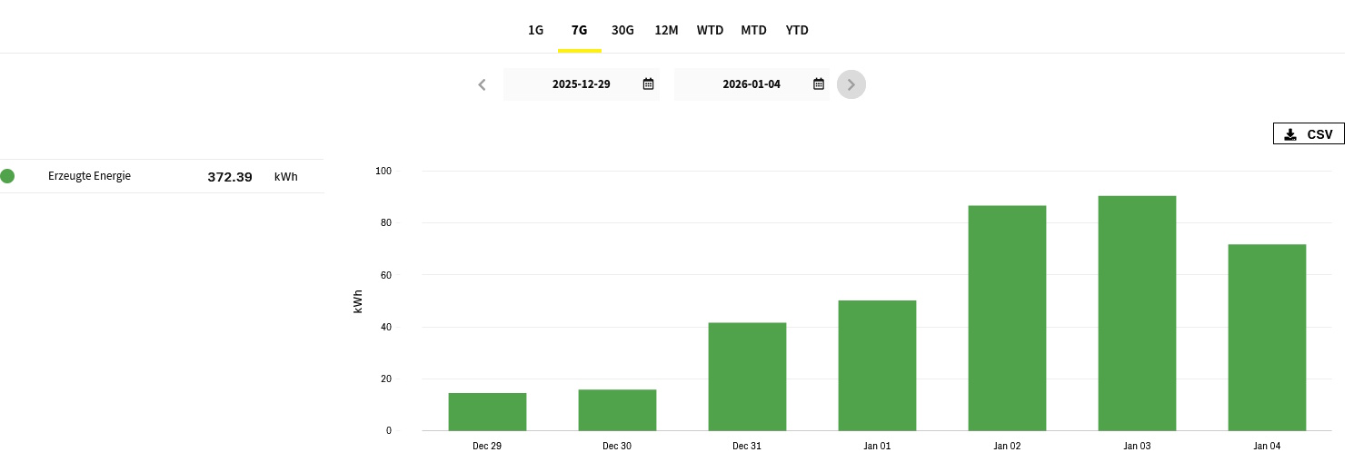
Task: Open the end date calendar picker icon
Action: (818, 84)
